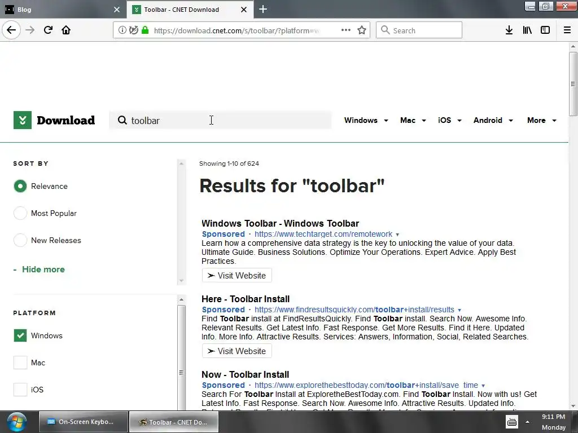Open the Library icon
The width and height of the screenshot is (578, 433).
(x=527, y=30)
